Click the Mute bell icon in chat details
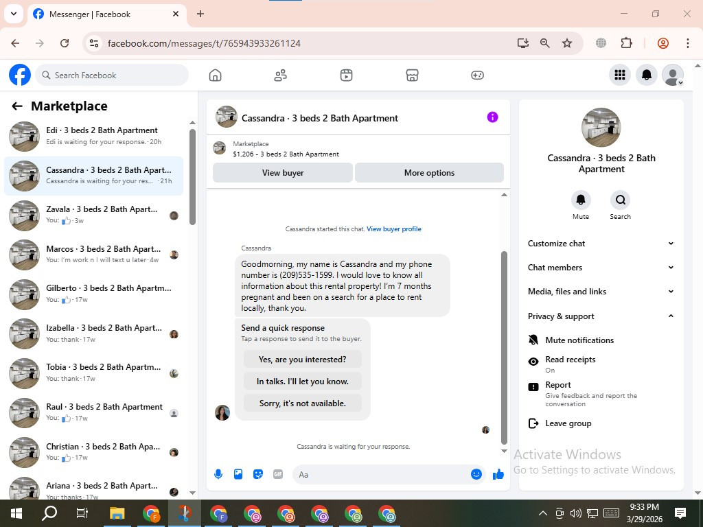The height and width of the screenshot is (527, 703). (x=581, y=200)
